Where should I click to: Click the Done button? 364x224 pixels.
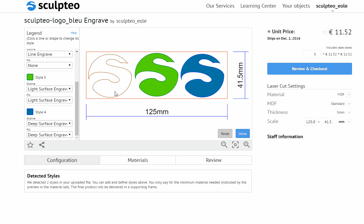point(242,134)
